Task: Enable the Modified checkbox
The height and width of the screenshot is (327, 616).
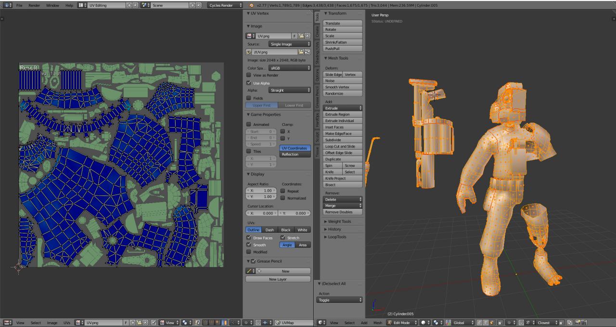Action: tap(249, 252)
